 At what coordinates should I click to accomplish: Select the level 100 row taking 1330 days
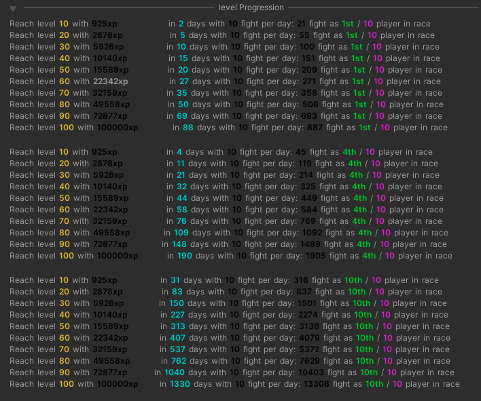point(234,384)
